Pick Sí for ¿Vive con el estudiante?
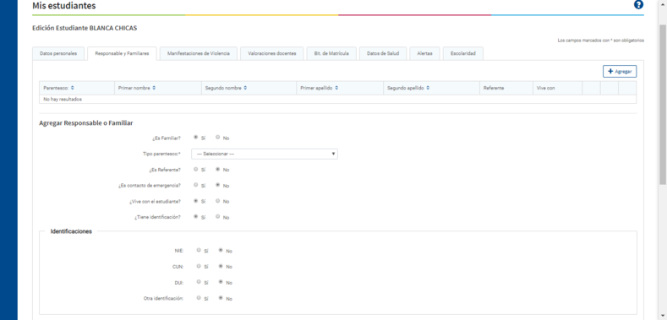Image resolution: width=667 pixels, height=320 pixels. (195, 201)
